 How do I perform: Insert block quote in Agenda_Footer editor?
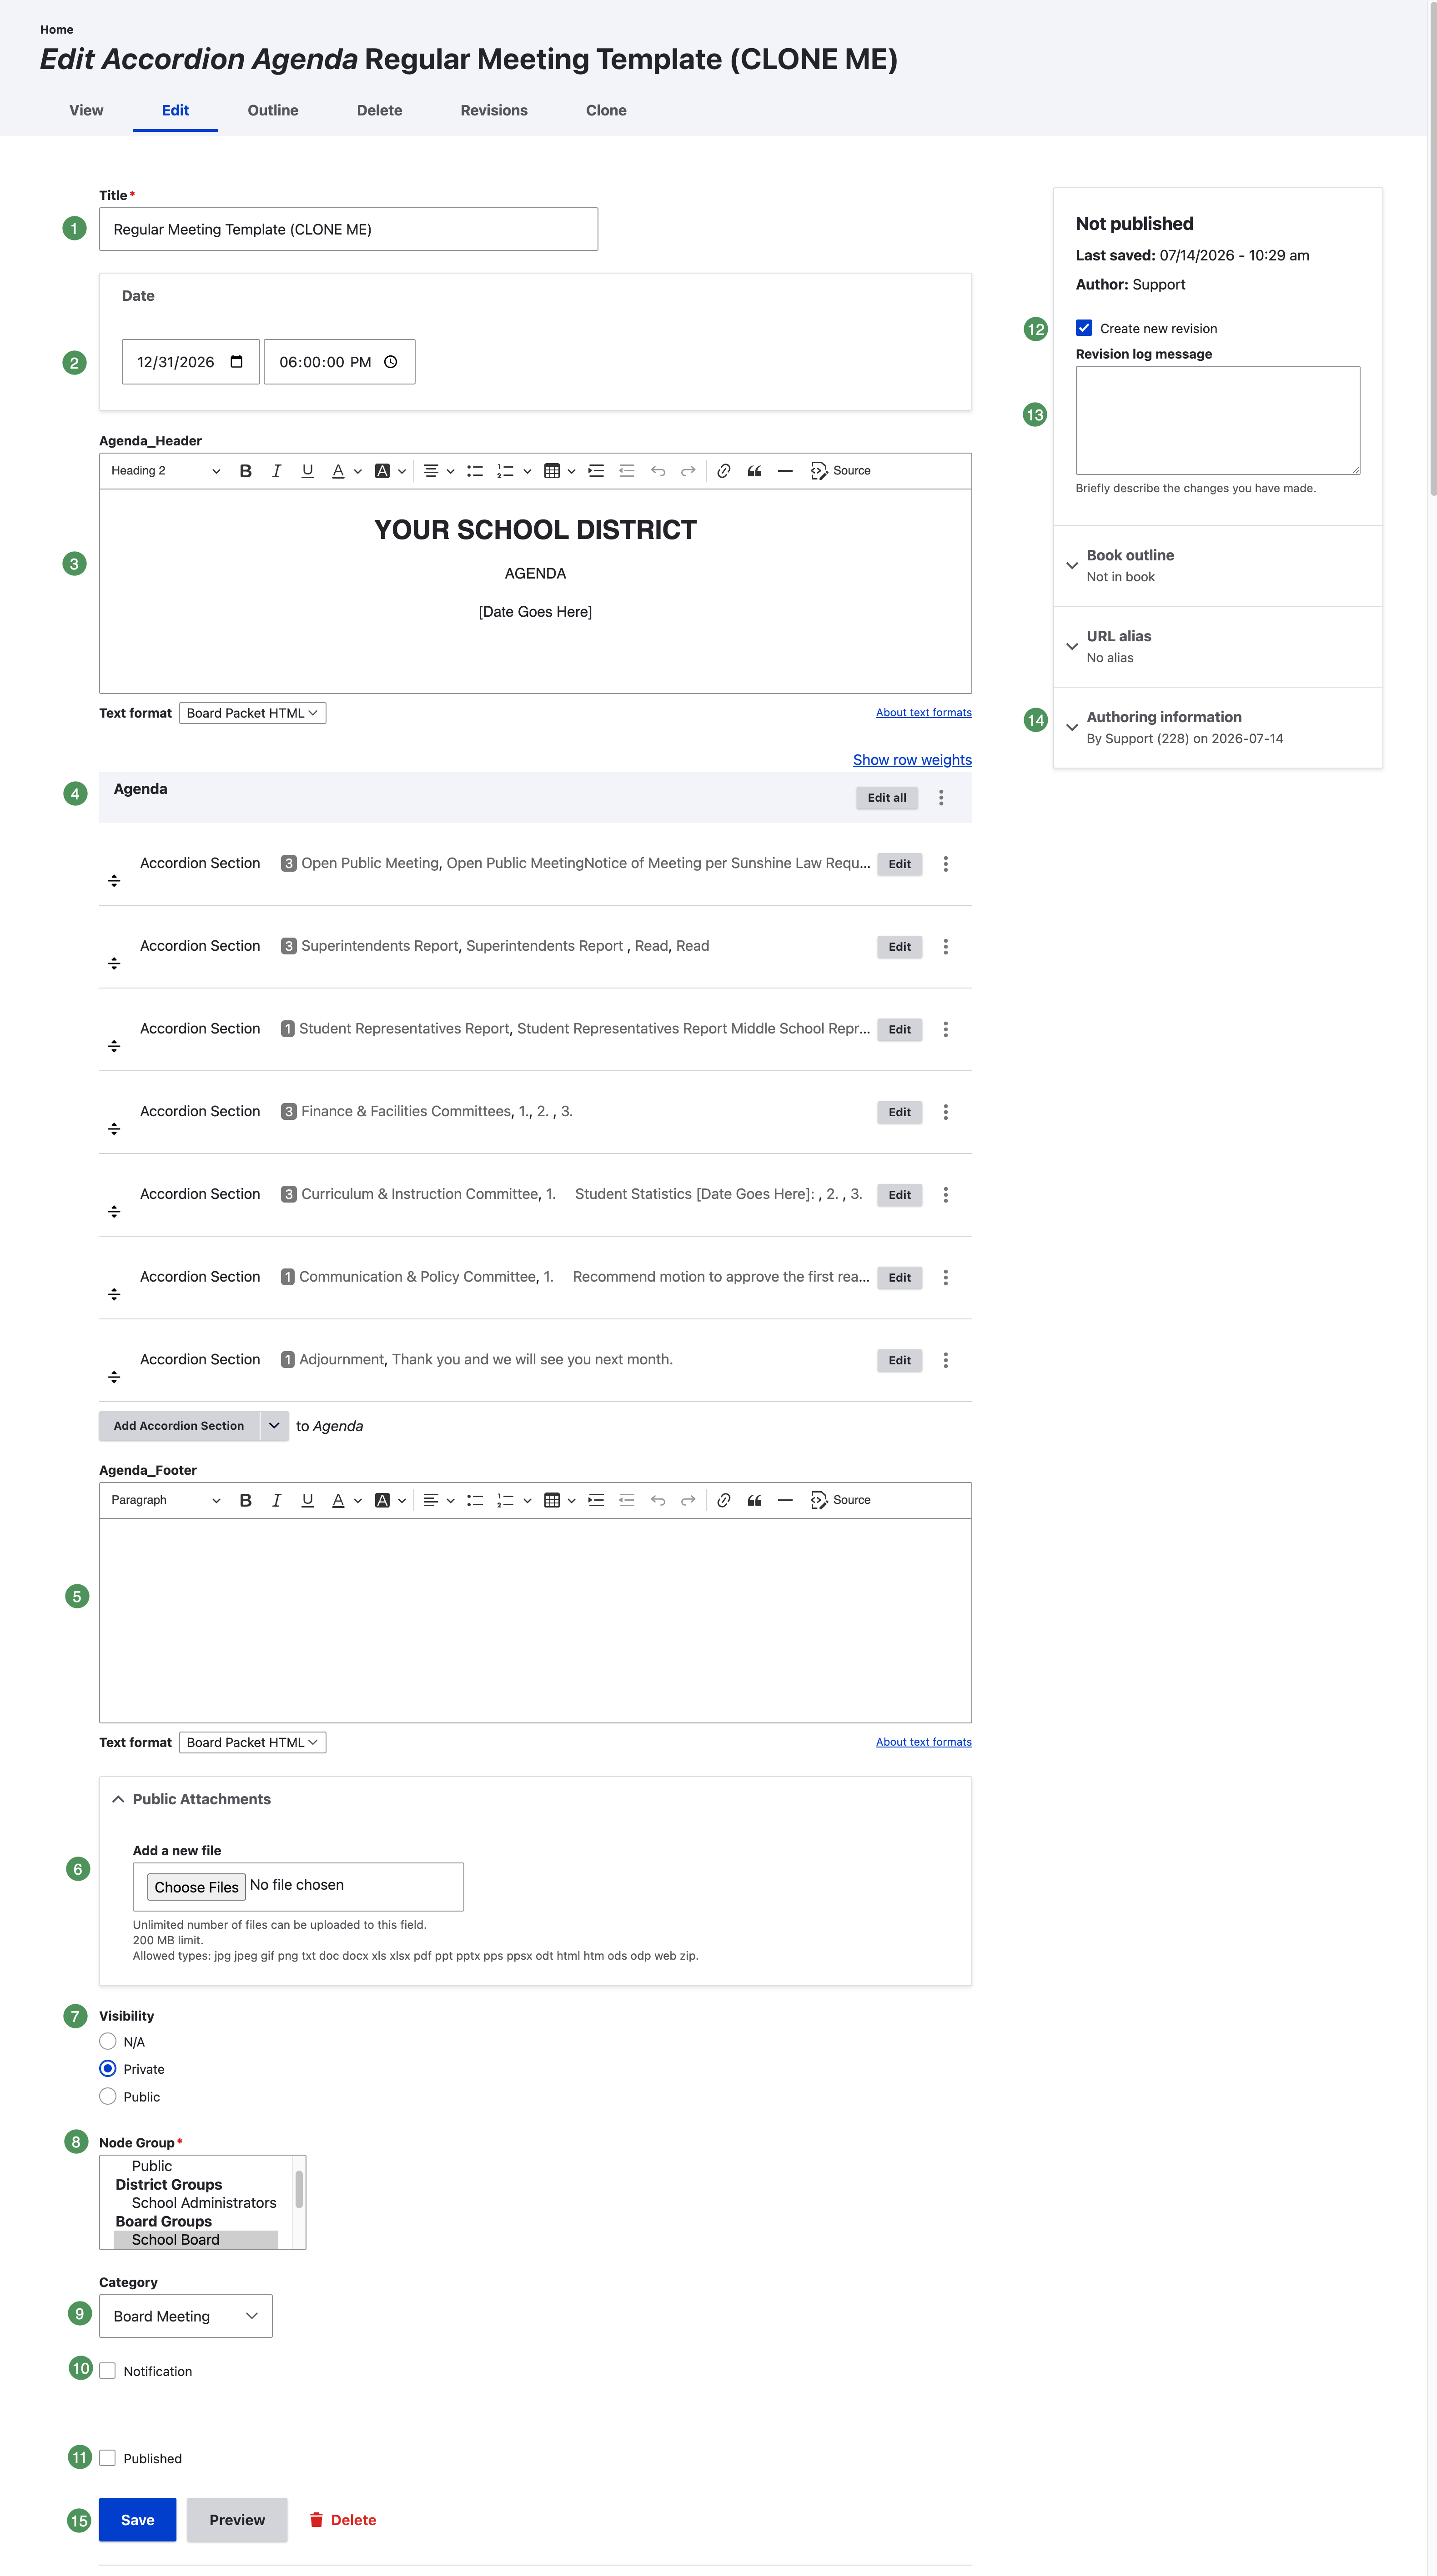(x=754, y=1500)
